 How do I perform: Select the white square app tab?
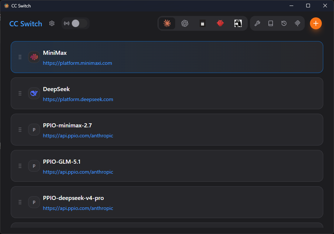coord(202,23)
